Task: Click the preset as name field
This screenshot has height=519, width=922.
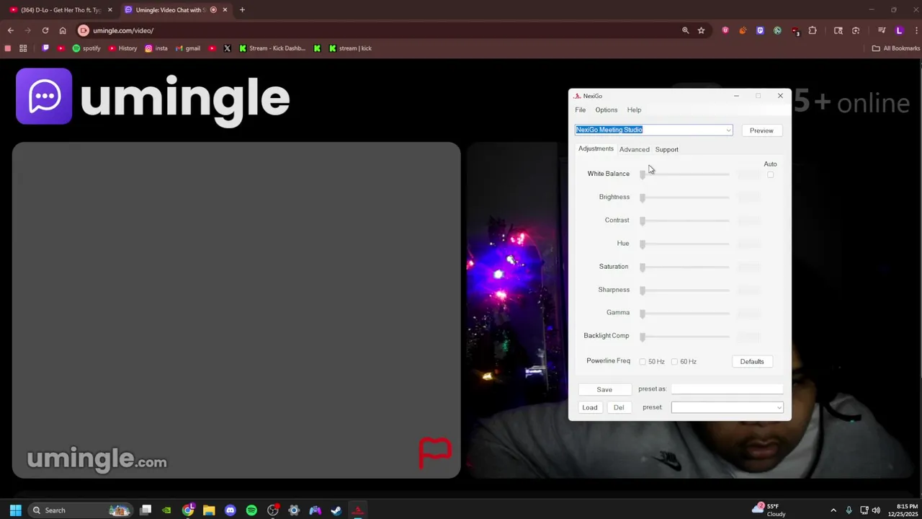Action: pyautogui.click(x=727, y=389)
